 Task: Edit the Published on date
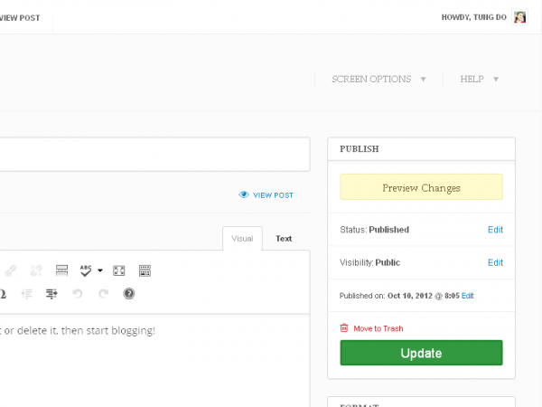[x=467, y=296]
